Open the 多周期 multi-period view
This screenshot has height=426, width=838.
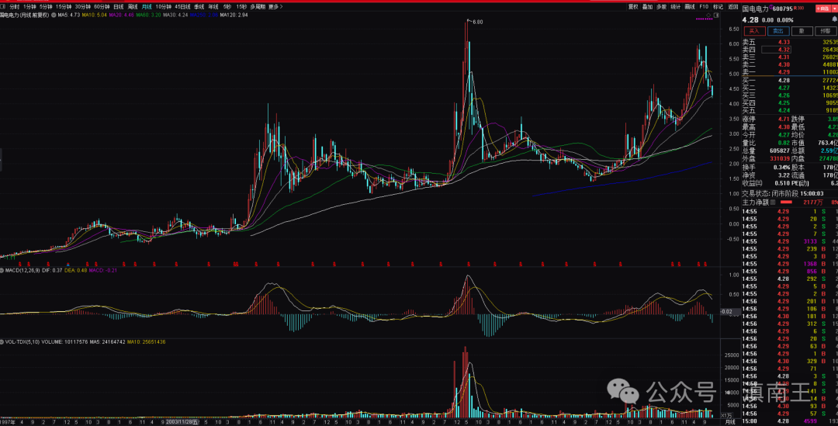pos(258,7)
